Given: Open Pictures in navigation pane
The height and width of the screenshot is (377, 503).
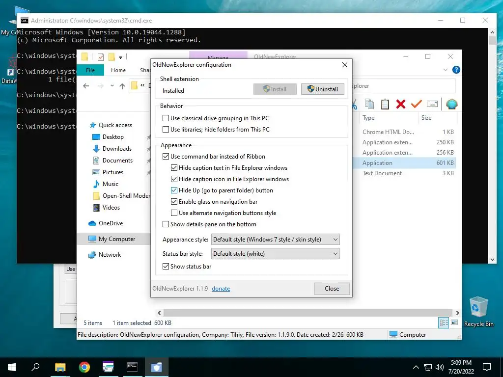Looking at the screenshot, I should [x=108, y=172].
